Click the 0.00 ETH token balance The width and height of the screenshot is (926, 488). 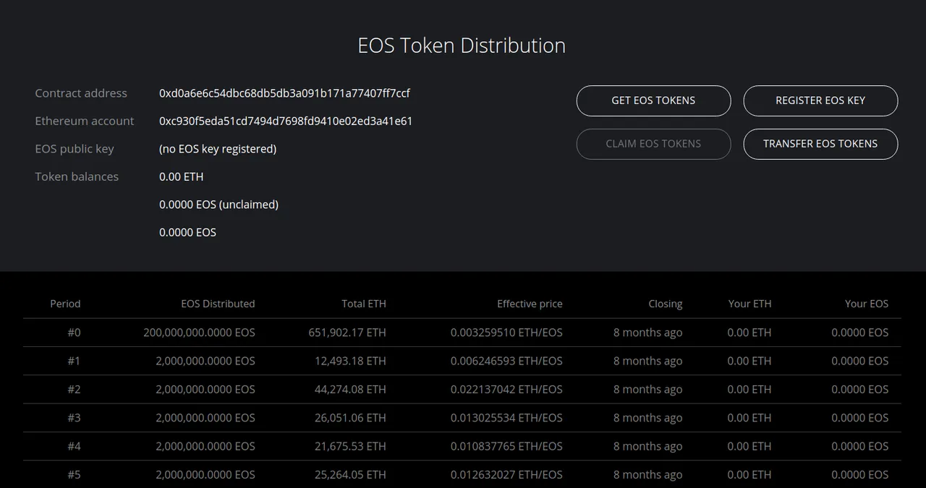click(x=181, y=176)
